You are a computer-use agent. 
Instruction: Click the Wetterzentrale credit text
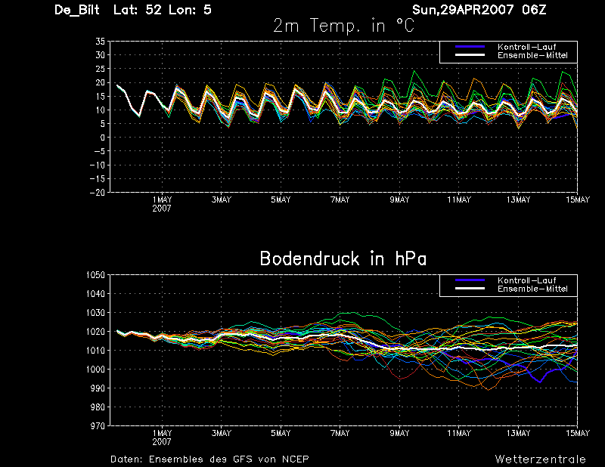(x=540, y=459)
